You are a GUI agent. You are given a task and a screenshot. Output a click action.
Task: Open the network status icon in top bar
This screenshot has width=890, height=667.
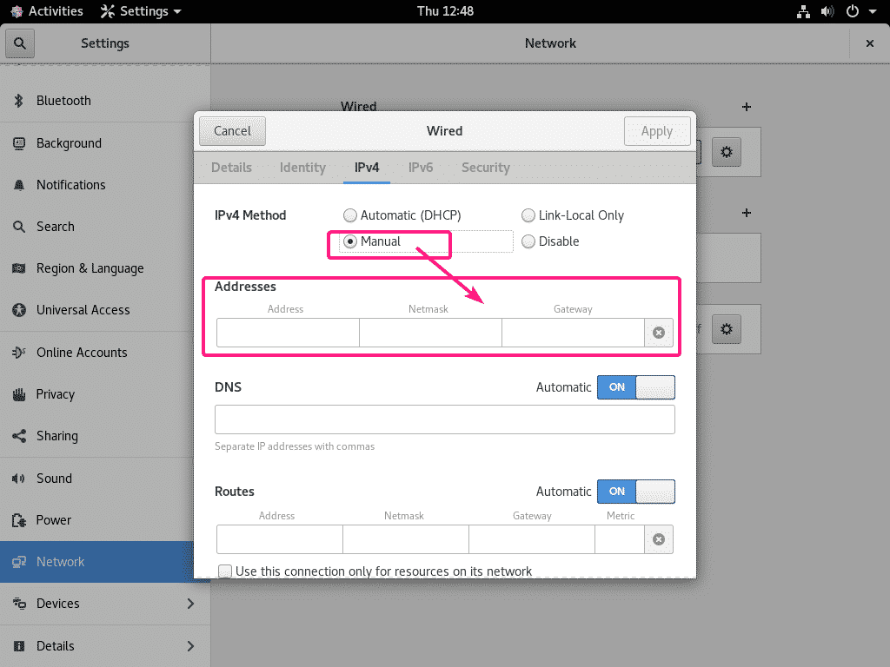(803, 11)
